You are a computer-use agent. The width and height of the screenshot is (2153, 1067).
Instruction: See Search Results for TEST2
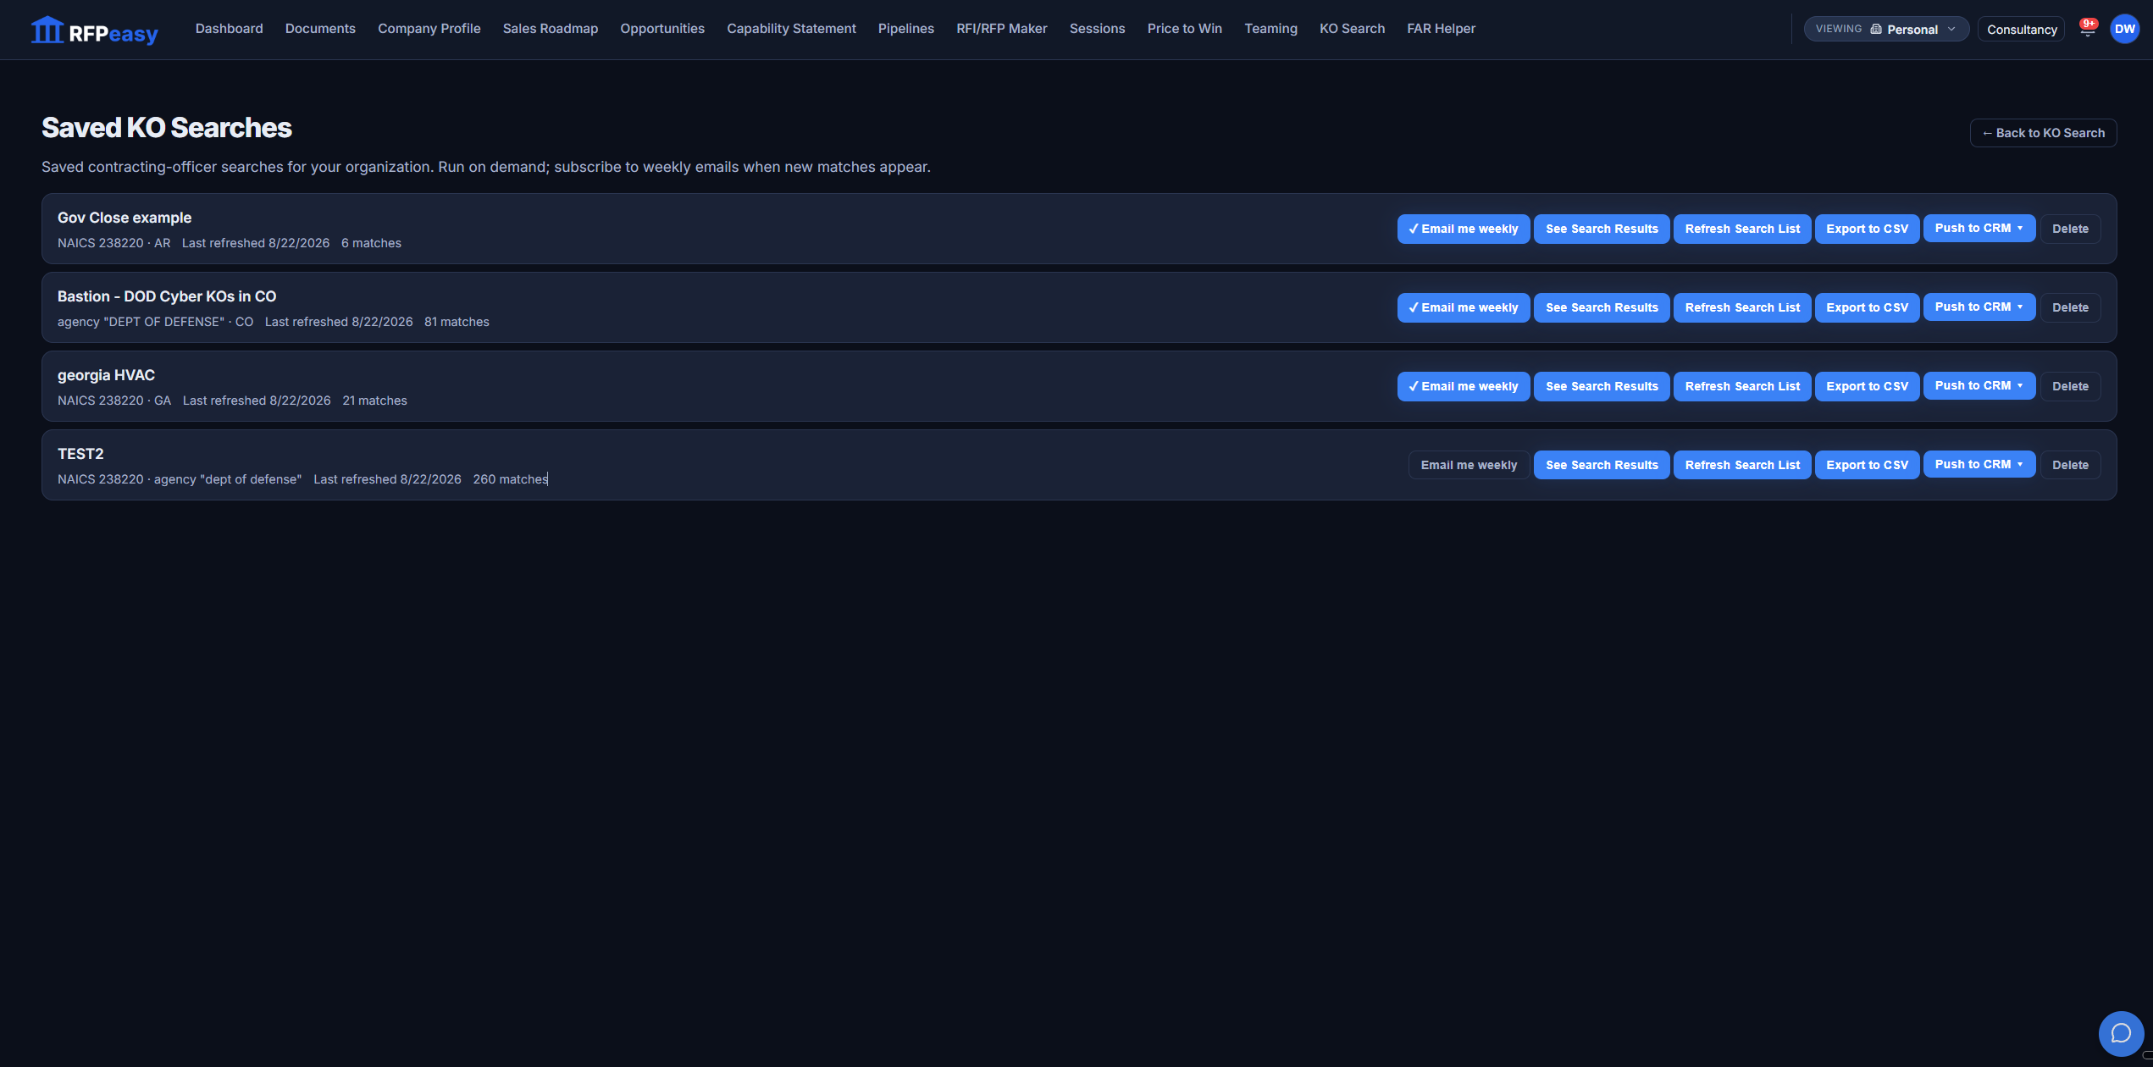coord(1602,465)
